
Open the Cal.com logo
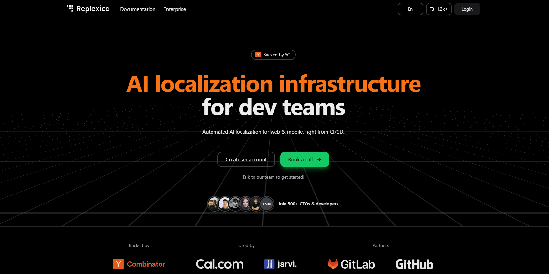(220, 264)
